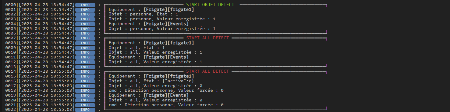Click the INFO badge on line 0022
Screen dimensions: 450x112
(85, 109)
